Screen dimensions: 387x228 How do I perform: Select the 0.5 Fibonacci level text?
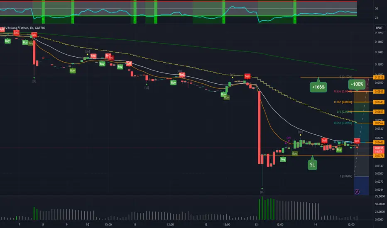tap(344, 112)
